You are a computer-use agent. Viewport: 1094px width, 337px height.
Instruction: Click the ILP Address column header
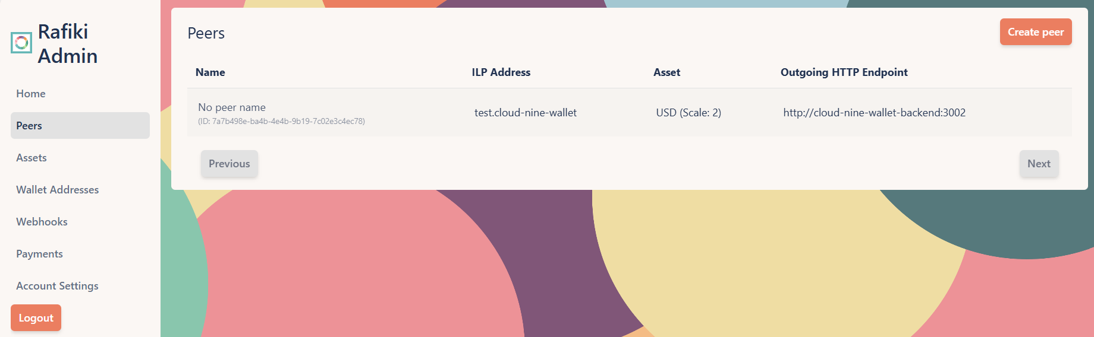(x=501, y=72)
